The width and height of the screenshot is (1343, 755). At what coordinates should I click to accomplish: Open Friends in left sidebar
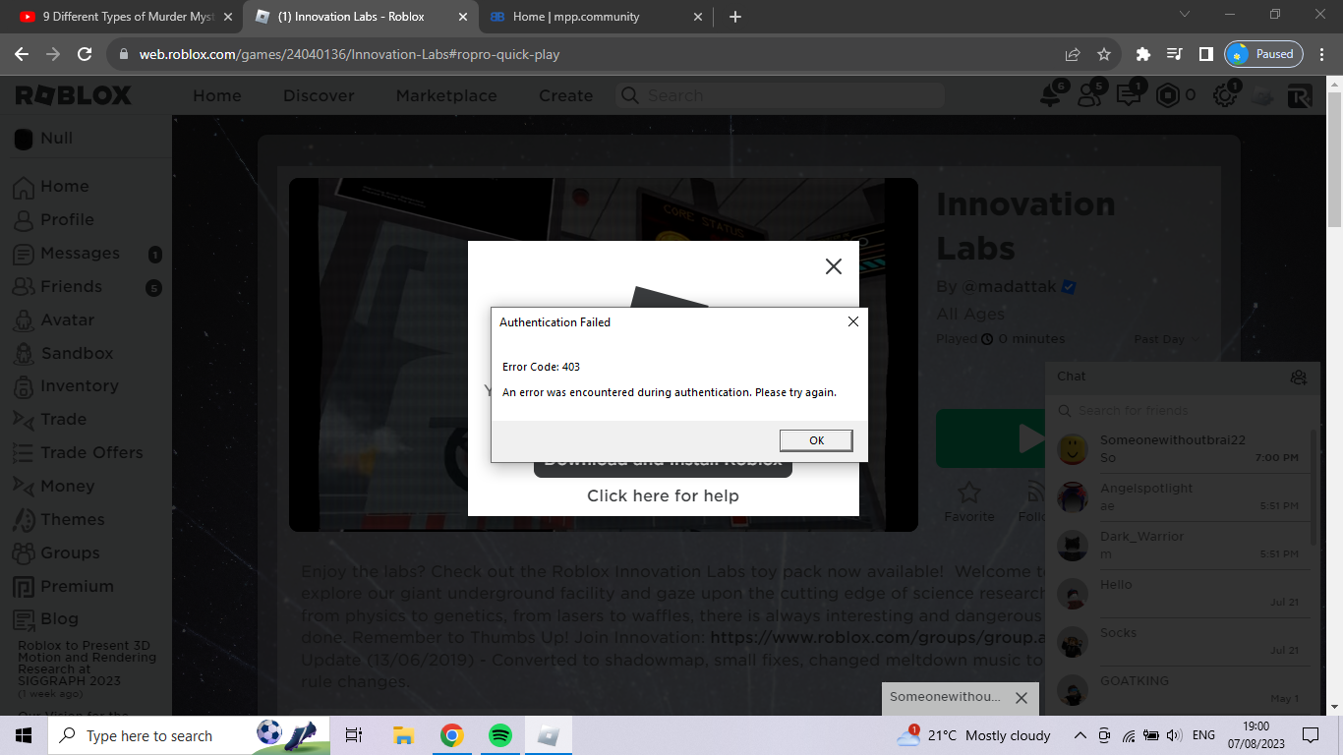(x=71, y=286)
